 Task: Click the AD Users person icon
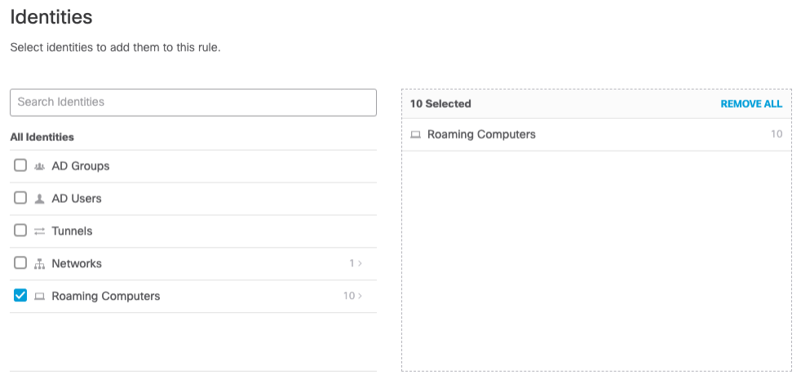(x=39, y=199)
